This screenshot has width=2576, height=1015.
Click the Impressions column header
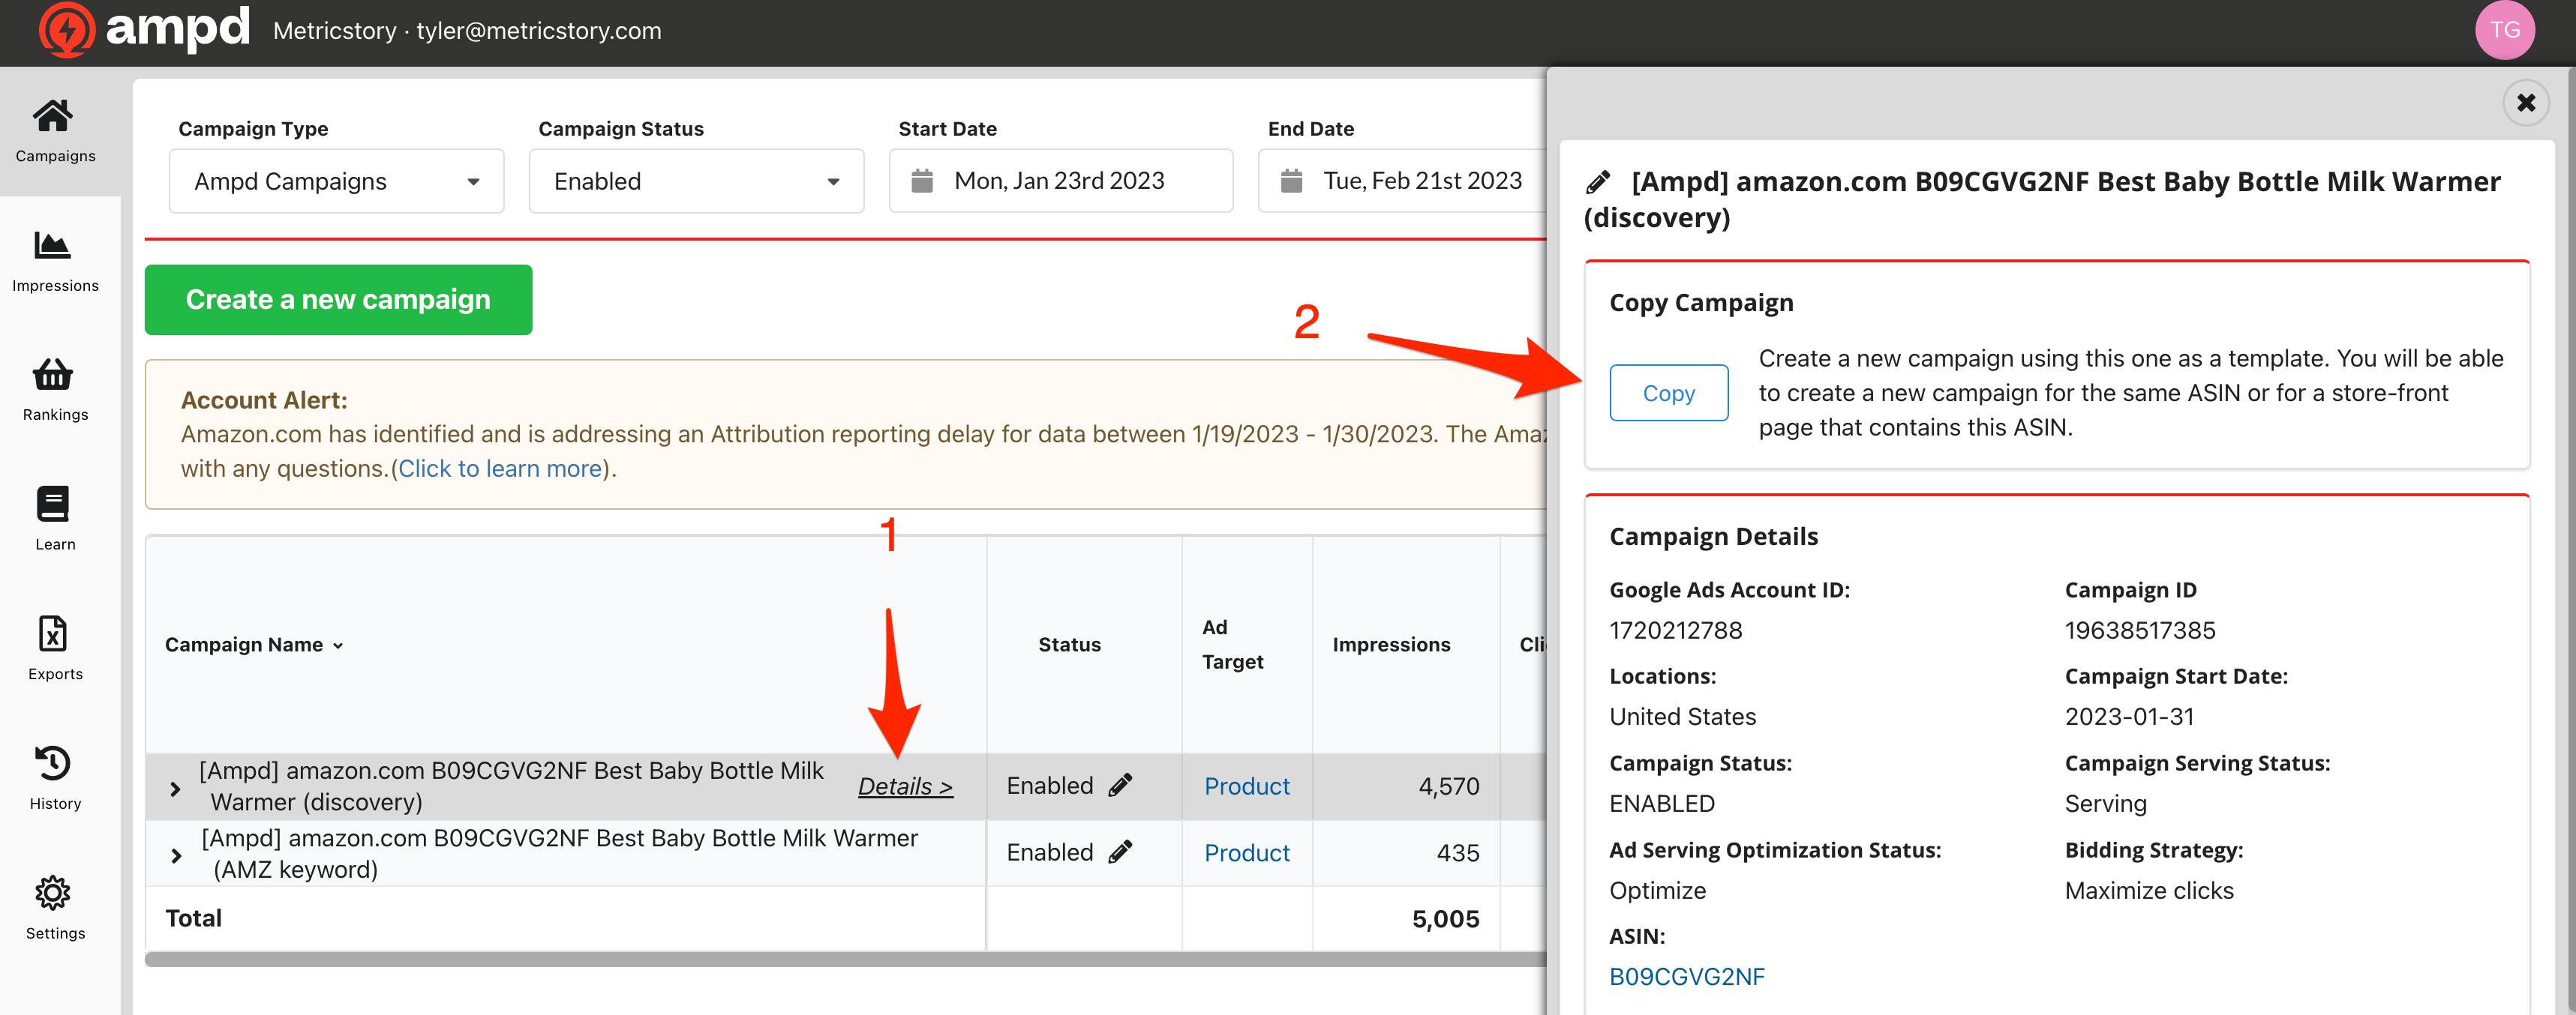pyautogui.click(x=1391, y=645)
